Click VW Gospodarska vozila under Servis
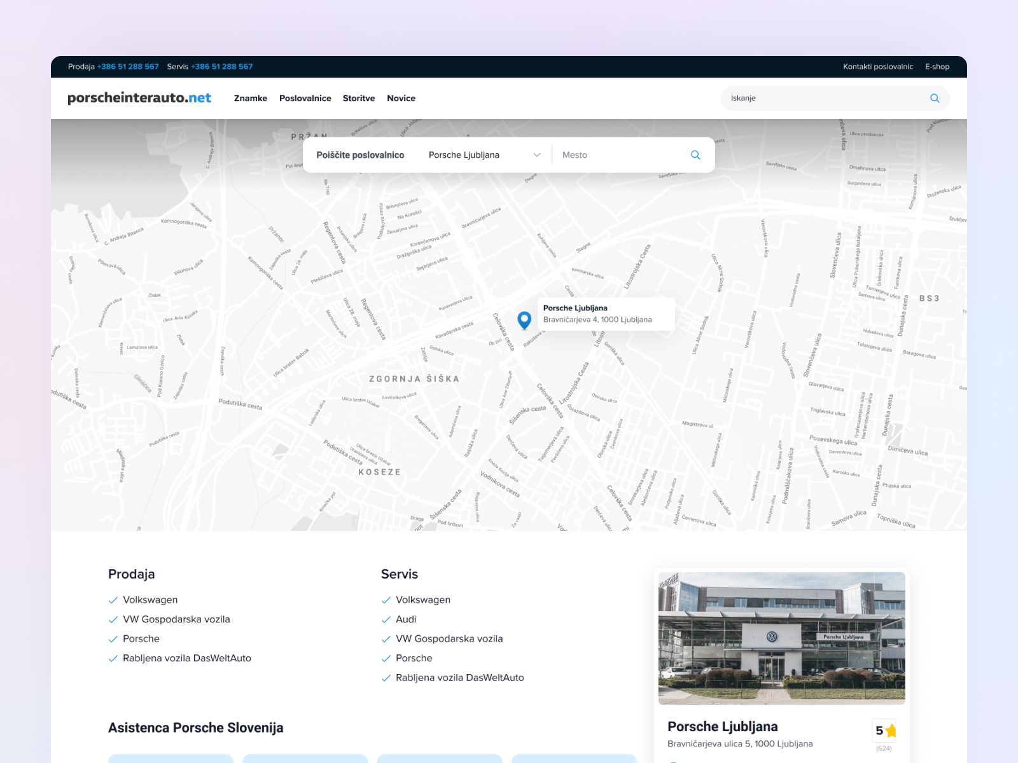This screenshot has width=1018, height=763. pos(449,639)
